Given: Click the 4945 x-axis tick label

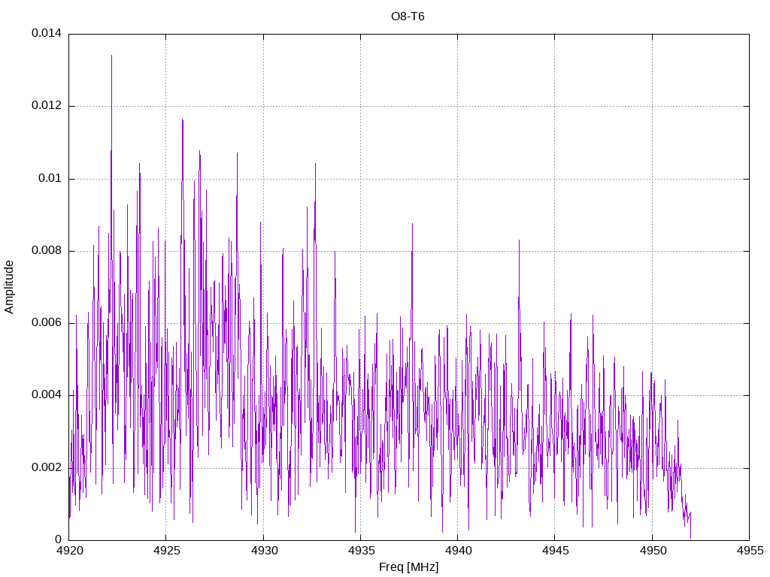Looking at the screenshot, I should (556, 551).
